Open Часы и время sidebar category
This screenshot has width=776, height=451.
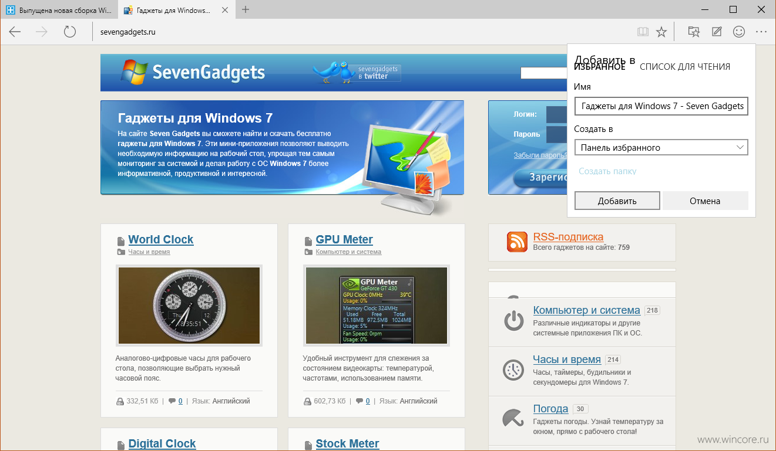(567, 360)
